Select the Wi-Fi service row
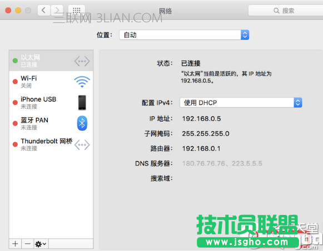Image resolution: width=323 pixels, height=251 pixels. (51, 82)
